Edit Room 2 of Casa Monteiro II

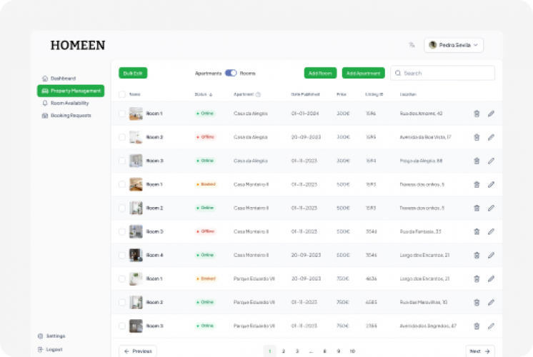point(491,208)
